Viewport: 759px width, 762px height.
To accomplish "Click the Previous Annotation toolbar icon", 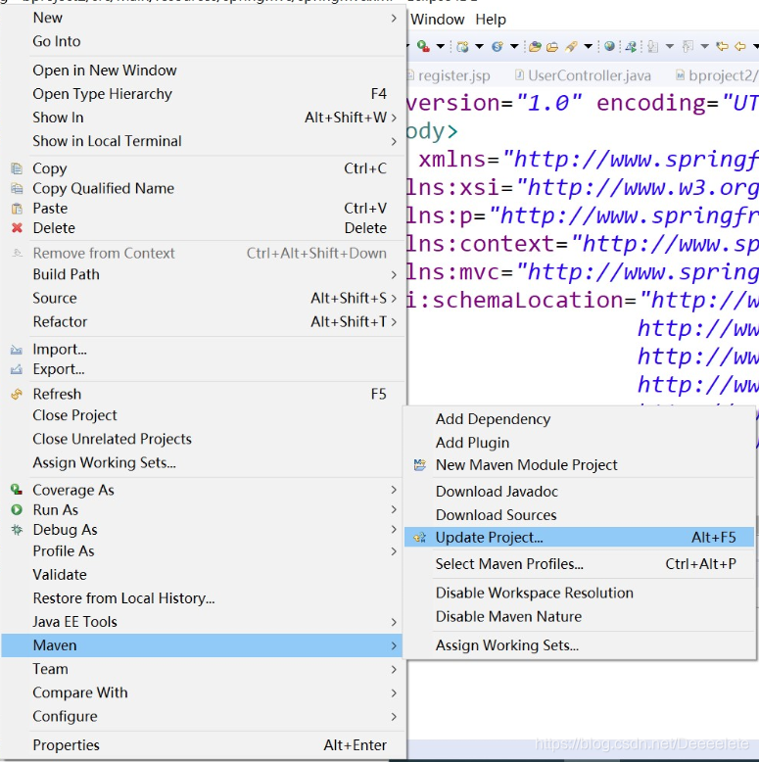I will (x=688, y=47).
